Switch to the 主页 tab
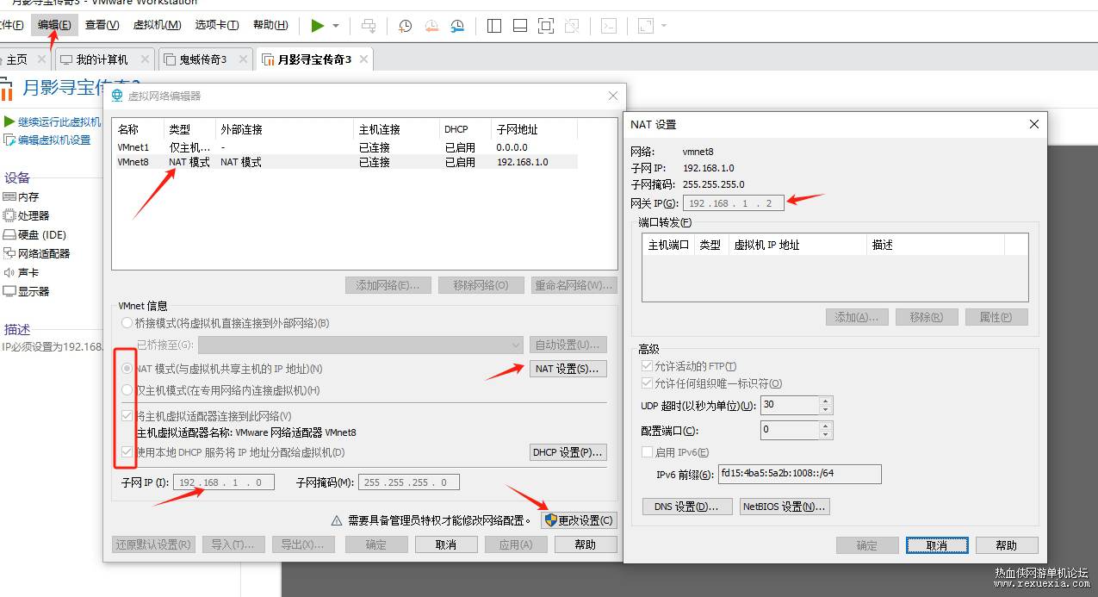The height and width of the screenshot is (597, 1098). (x=17, y=59)
